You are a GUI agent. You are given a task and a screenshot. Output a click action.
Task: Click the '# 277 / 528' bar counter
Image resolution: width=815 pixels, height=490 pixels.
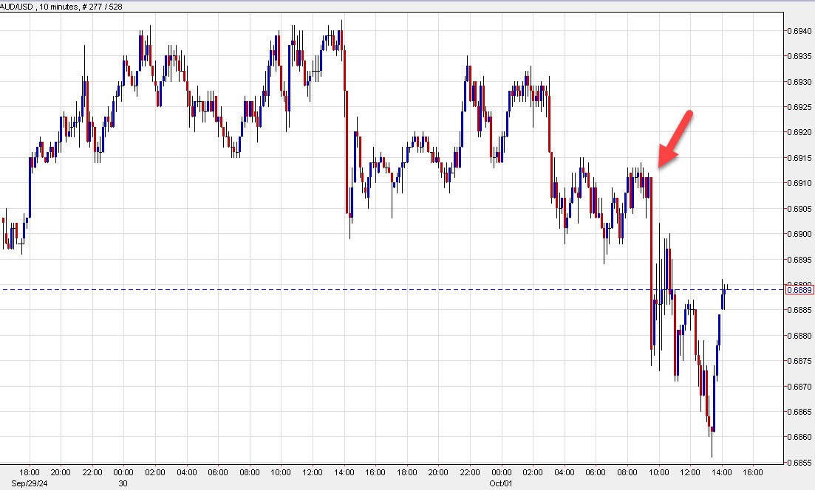pyautogui.click(x=103, y=6)
